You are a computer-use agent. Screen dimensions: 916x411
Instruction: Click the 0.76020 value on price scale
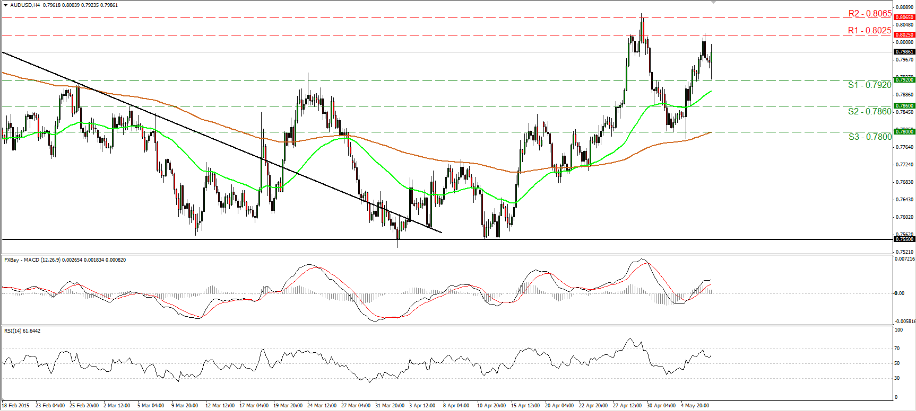click(904, 217)
